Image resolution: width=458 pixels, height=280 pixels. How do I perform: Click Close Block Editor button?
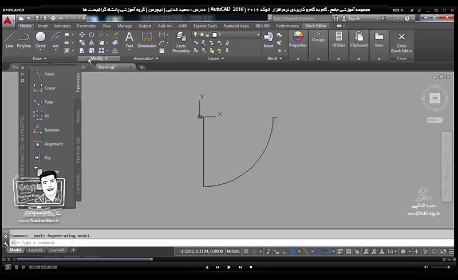pyautogui.click(x=402, y=43)
